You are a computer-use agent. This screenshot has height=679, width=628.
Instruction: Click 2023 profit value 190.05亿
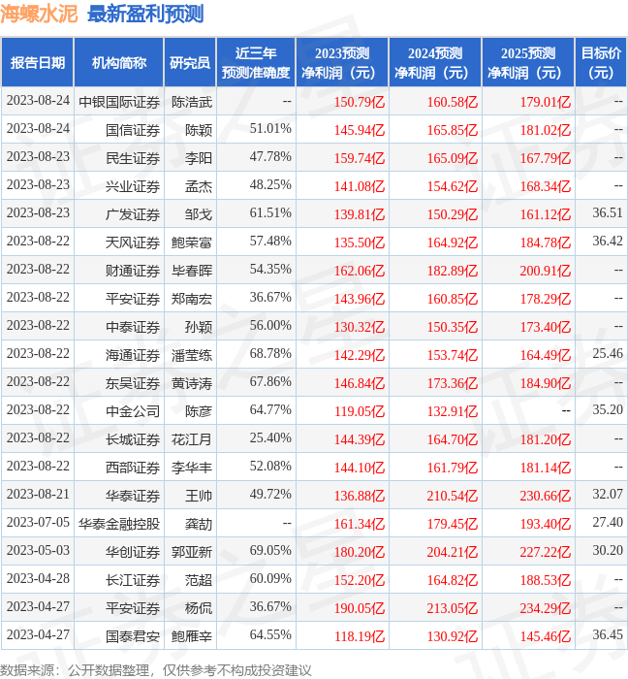click(360, 608)
